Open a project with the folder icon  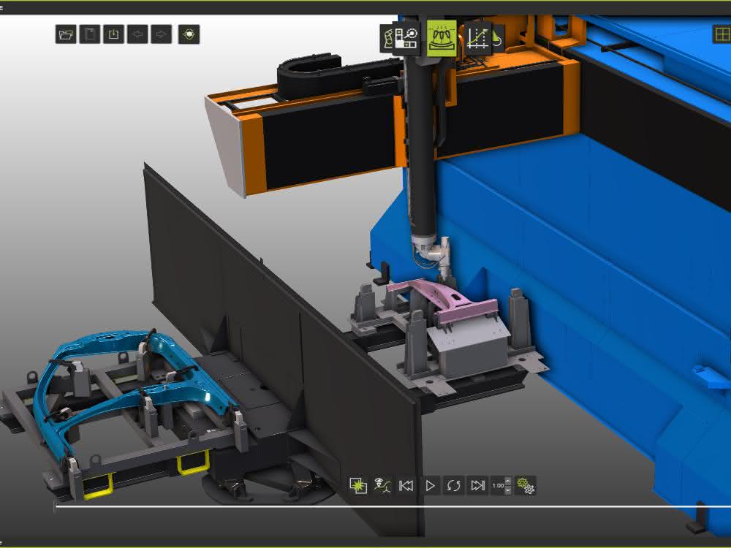click(66, 34)
